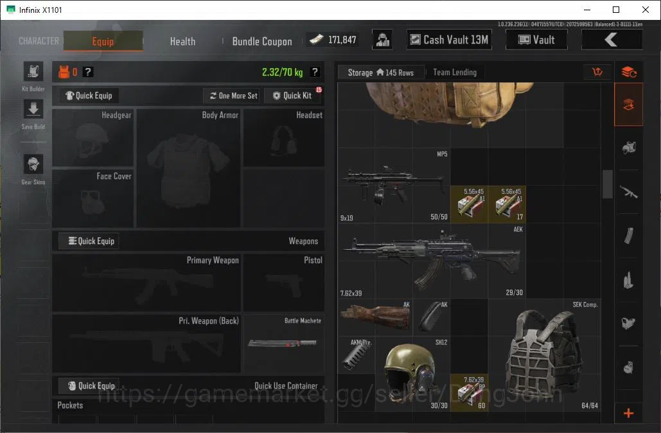The height and width of the screenshot is (433, 661).
Task: Open the Vault button
Action: point(536,40)
